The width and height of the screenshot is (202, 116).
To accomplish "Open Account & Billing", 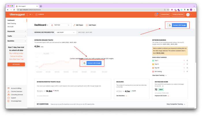I will 16,88.
